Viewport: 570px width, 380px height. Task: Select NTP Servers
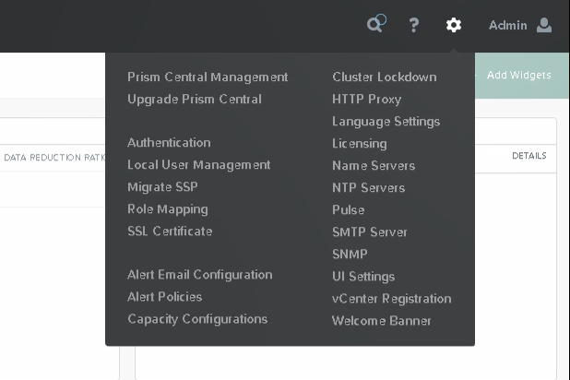pyautogui.click(x=369, y=188)
